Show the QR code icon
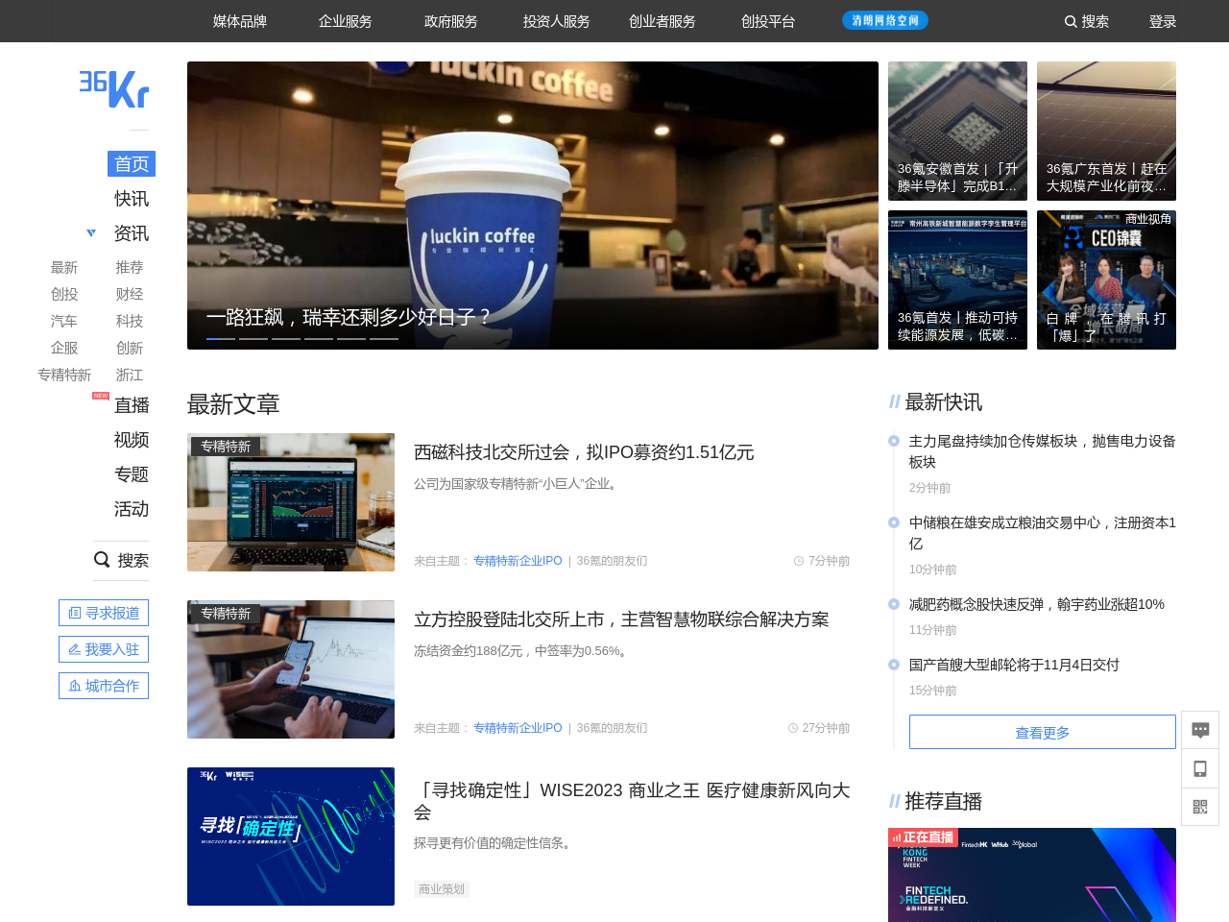This screenshot has width=1229, height=922. [x=1200, y=807]
